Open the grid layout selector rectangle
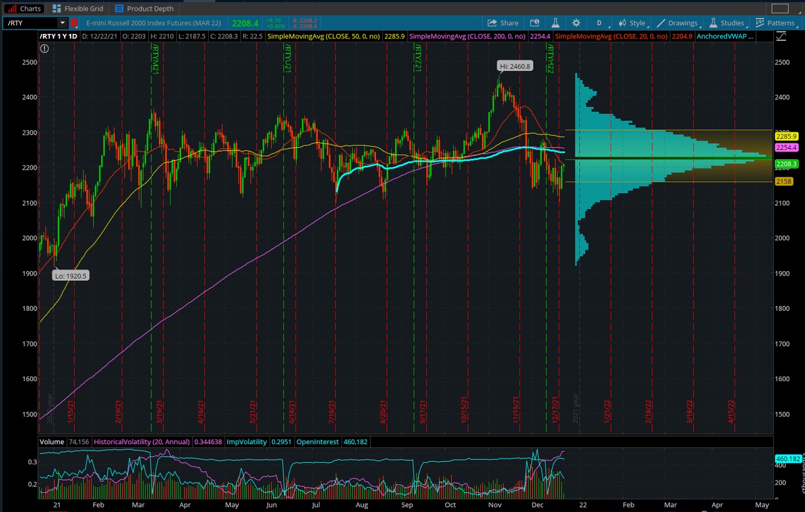This screenshot has width=805, height=512. [780, 8]
